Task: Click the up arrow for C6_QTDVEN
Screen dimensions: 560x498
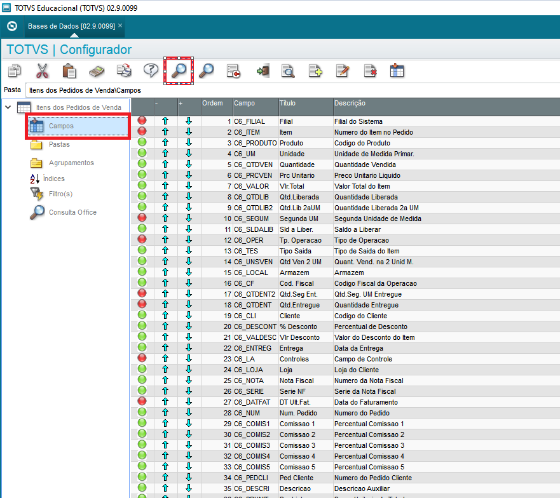Action: click(165, 165)
